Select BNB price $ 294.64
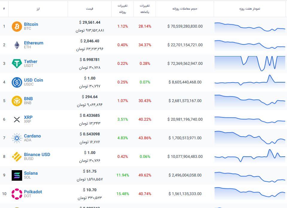 pyautogui.click(x=90, y=97)
